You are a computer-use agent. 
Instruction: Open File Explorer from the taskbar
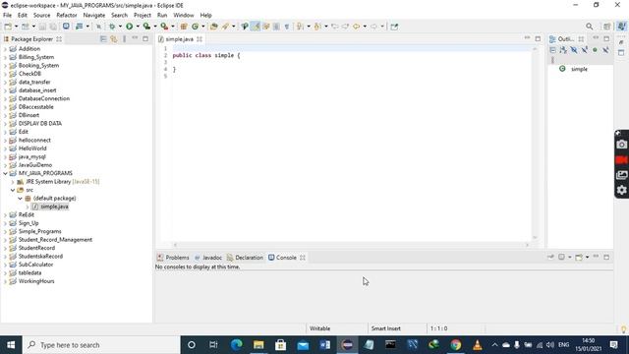[x=258, y=345]
